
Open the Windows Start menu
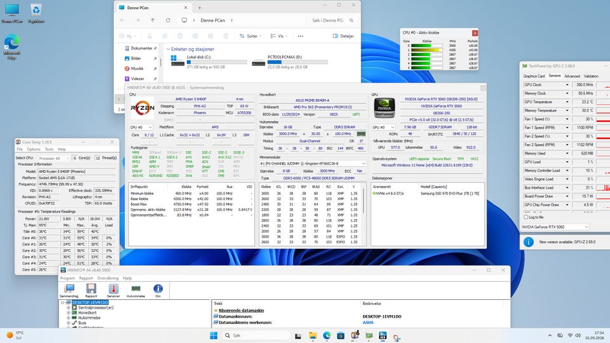point(213,335)
